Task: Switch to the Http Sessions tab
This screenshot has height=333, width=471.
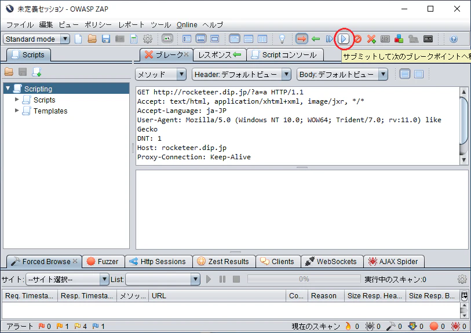Action: coord(158,262)
